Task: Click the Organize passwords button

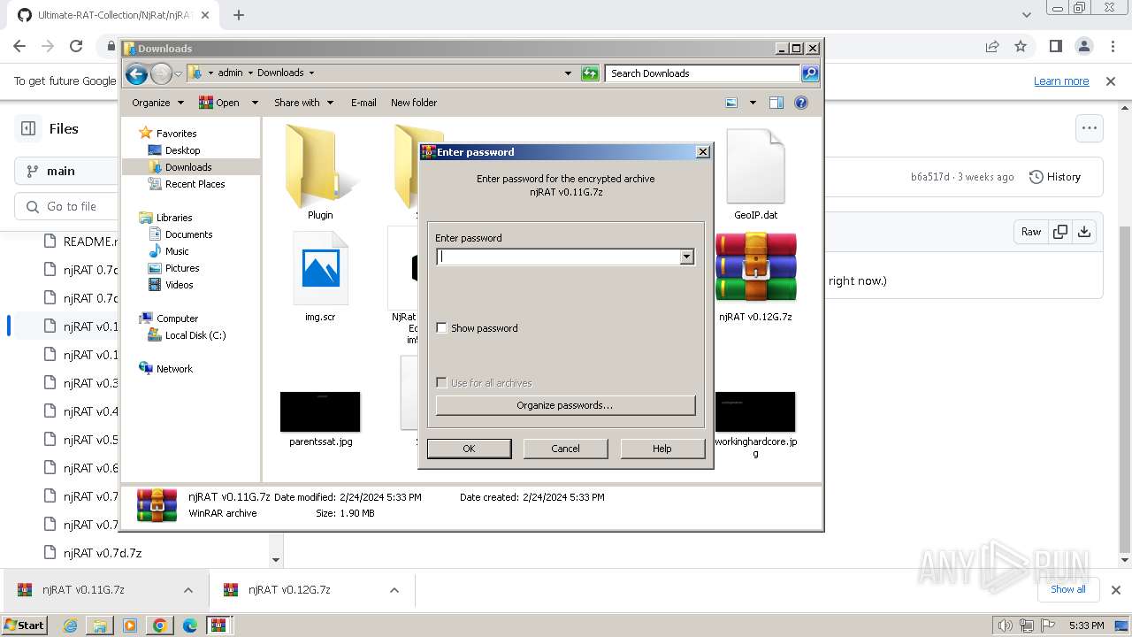Action: [x=565, y=405]
